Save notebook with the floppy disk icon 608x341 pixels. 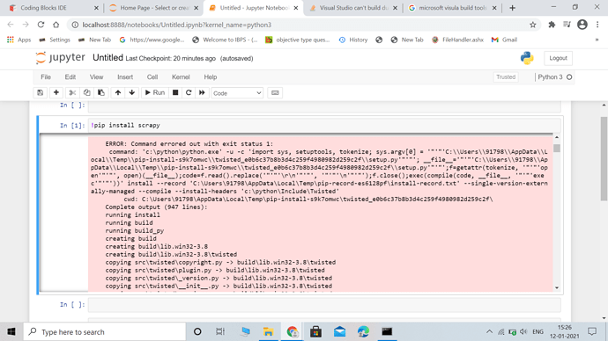click(40, 93)
